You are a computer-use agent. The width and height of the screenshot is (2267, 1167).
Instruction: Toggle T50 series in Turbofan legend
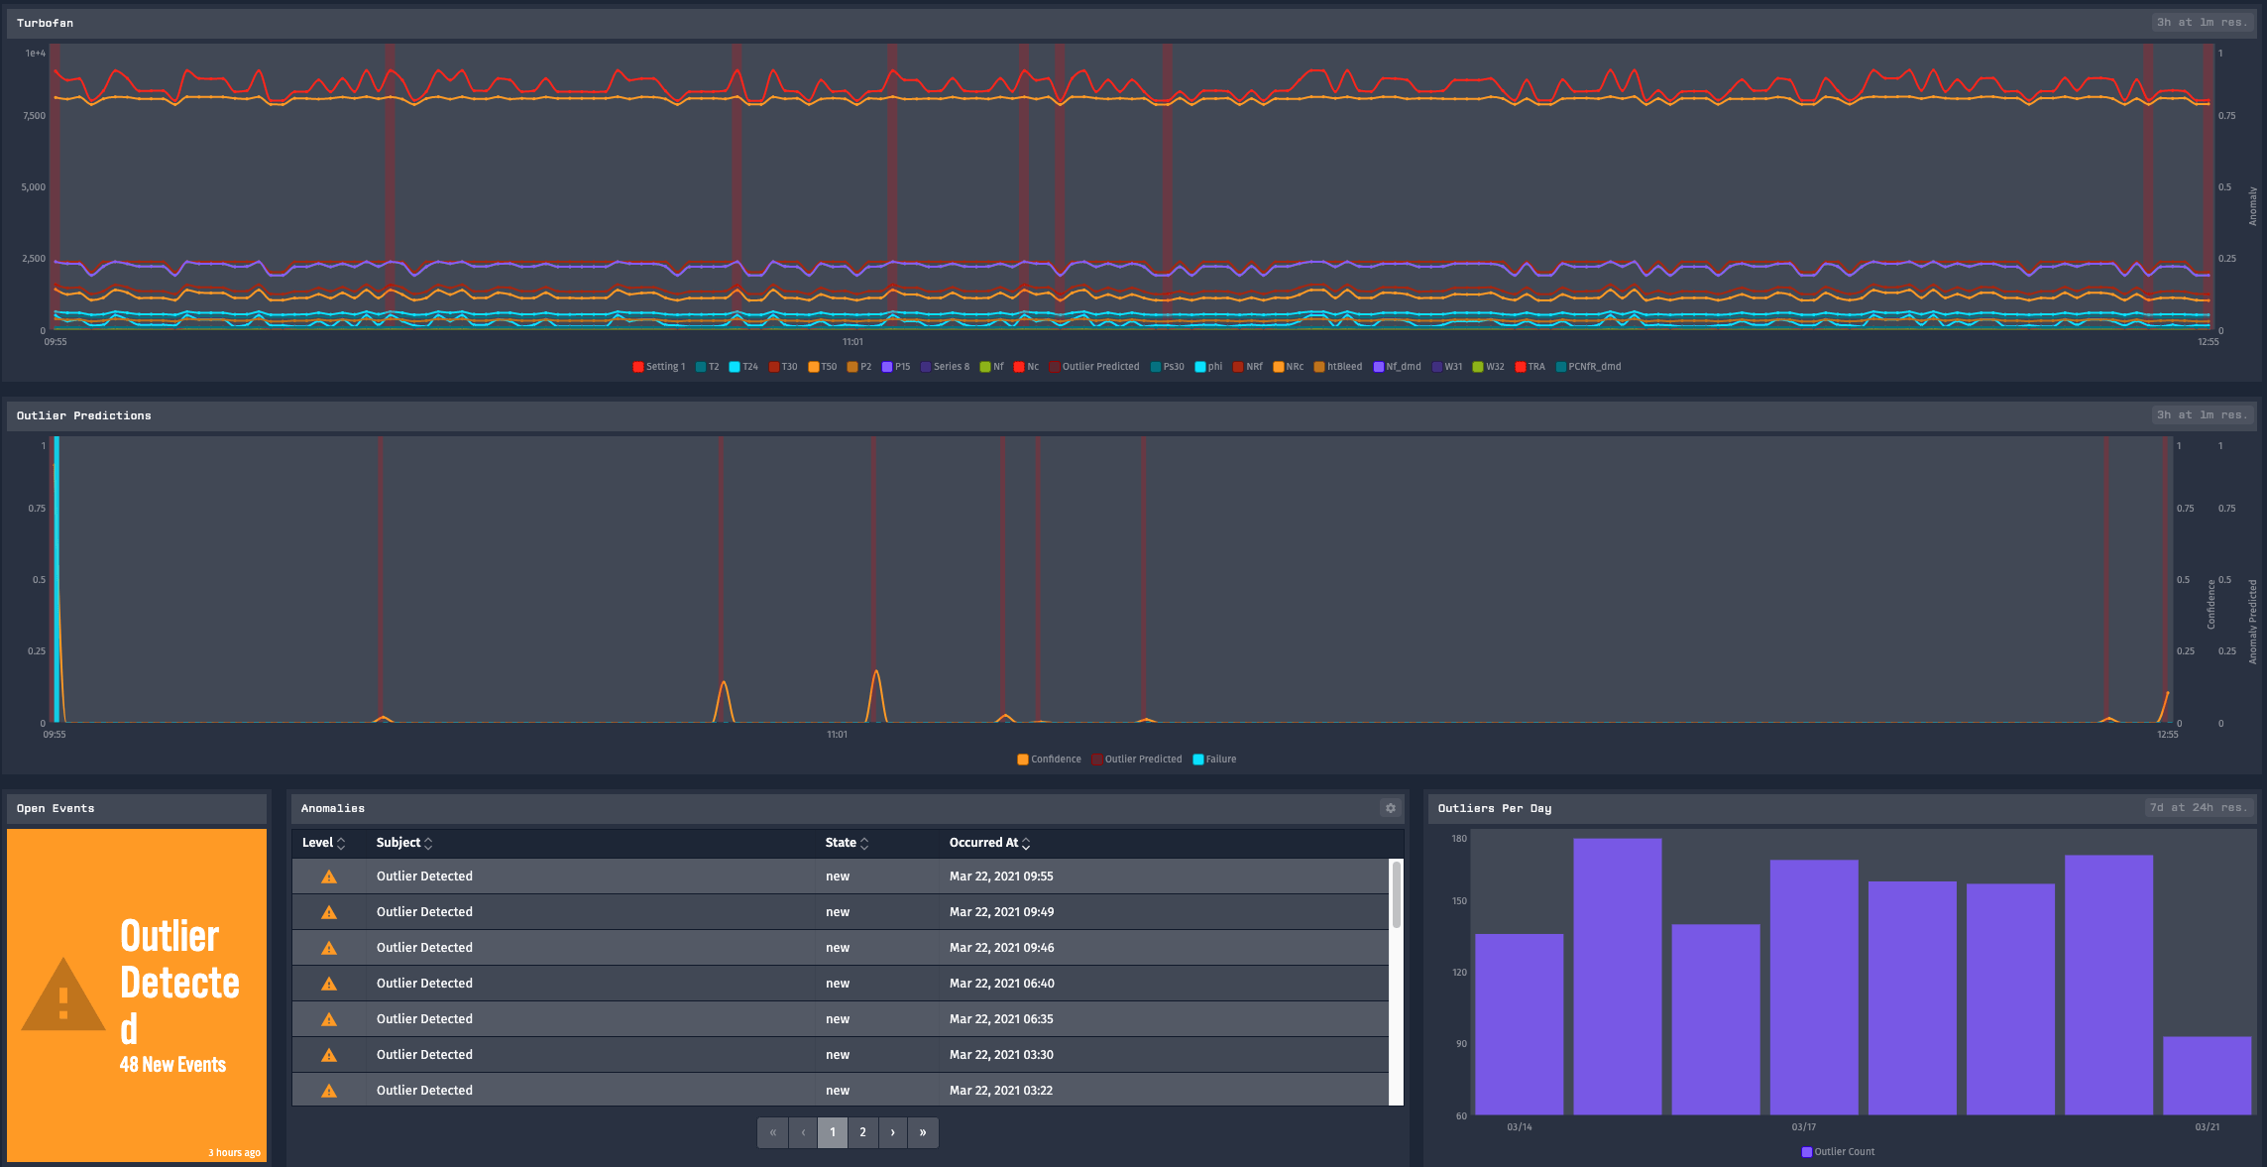tap(823, 367)
